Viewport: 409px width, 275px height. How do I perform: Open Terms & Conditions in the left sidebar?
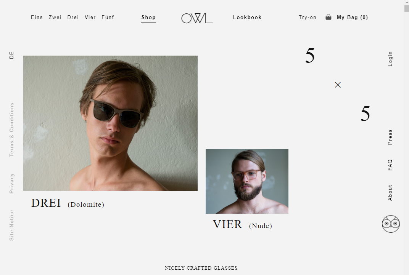coord(11,130)
